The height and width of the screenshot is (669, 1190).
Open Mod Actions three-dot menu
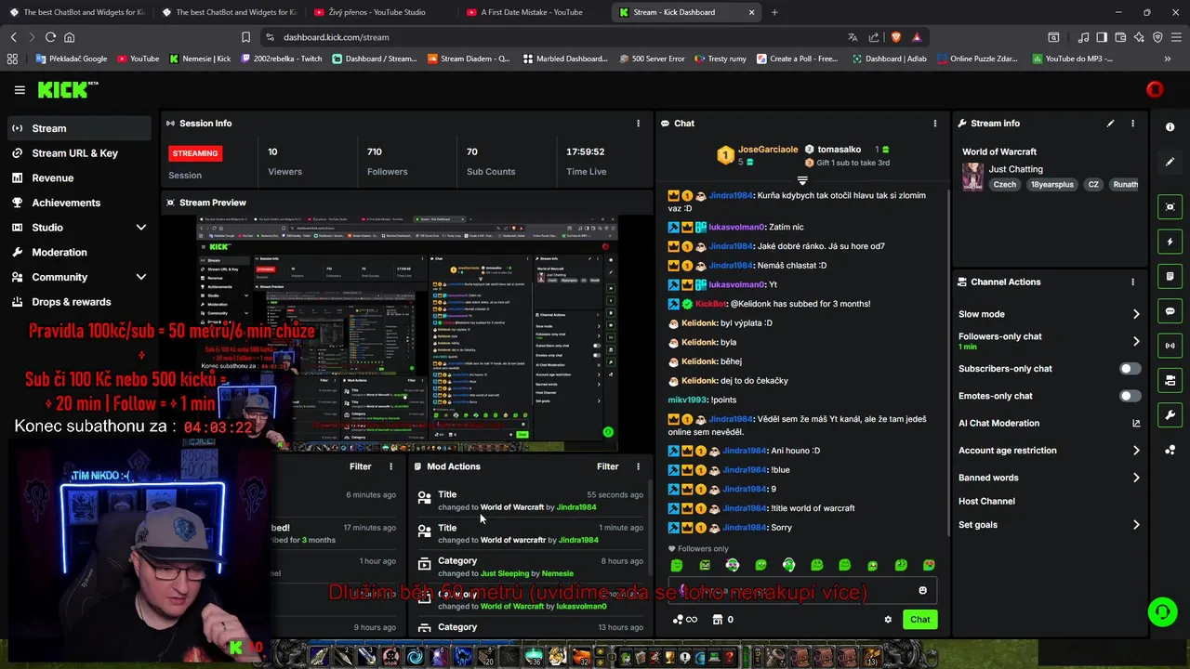[x=638, y=466]
